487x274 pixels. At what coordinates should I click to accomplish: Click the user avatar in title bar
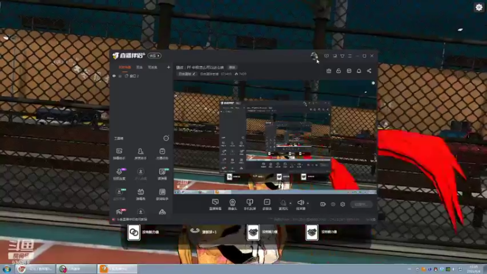pyautogui.click(x=314, y=56)
